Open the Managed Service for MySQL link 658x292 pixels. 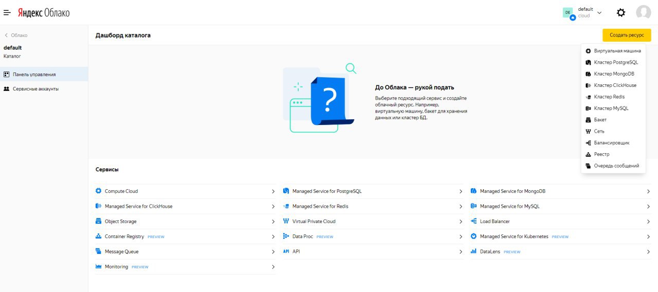510,206
